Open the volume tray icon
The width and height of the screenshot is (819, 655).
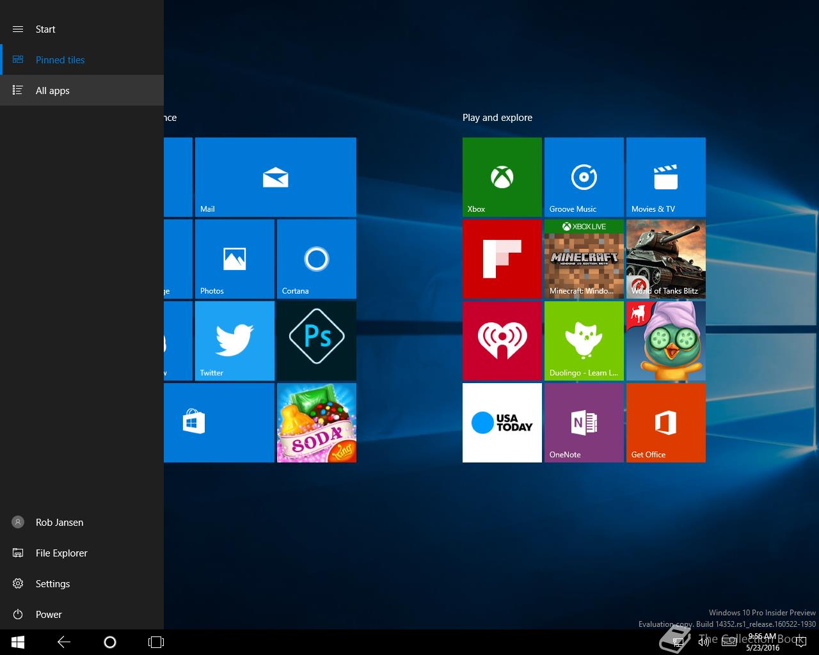point(703,642)
